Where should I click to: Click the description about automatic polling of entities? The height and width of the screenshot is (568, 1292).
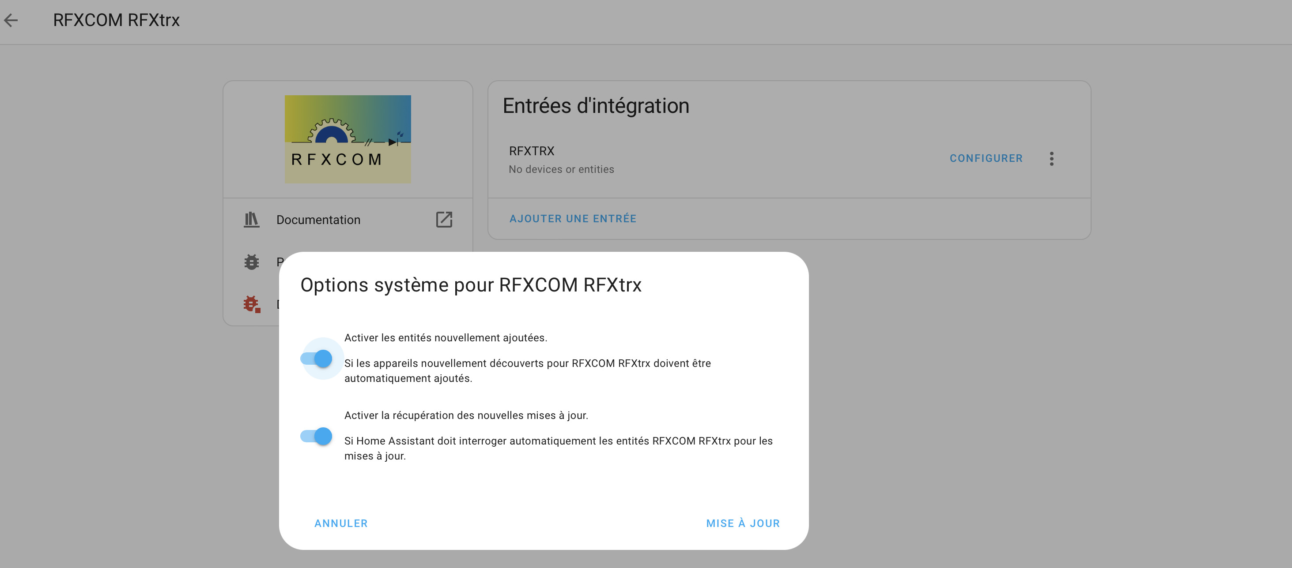(558, 448)
